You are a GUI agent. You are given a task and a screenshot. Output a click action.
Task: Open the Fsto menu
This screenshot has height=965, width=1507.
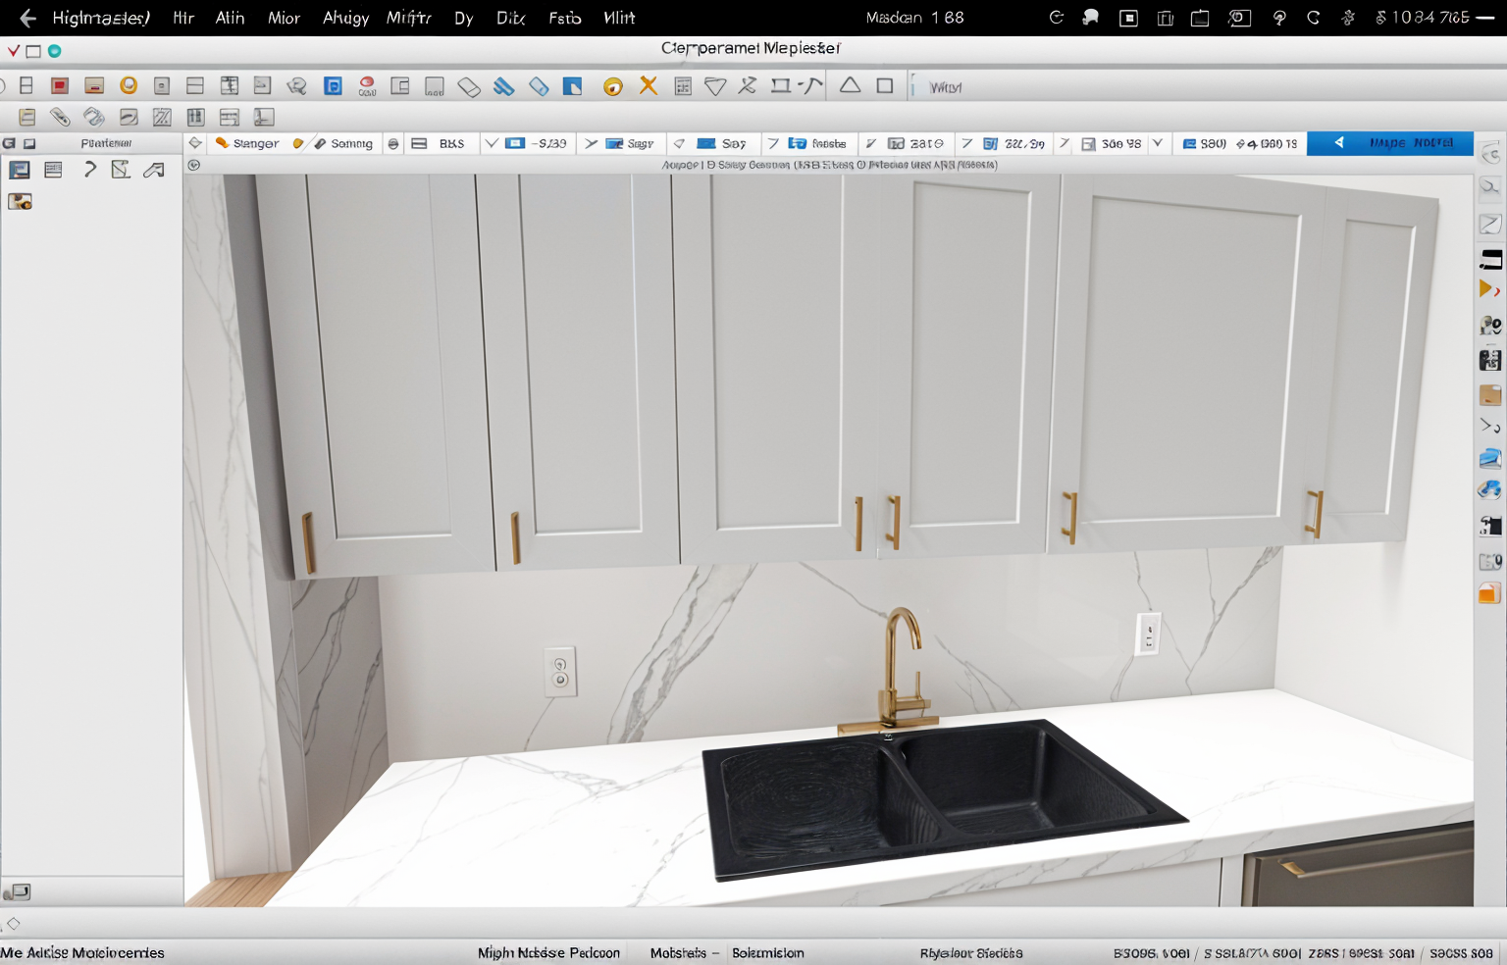[564, 18]
